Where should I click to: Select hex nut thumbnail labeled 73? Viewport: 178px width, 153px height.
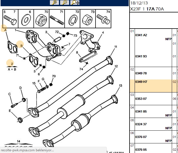[88, 19]
